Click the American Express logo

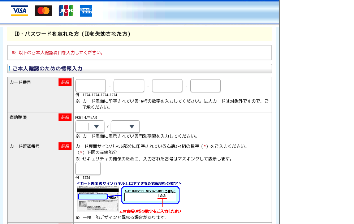point(86,11)
